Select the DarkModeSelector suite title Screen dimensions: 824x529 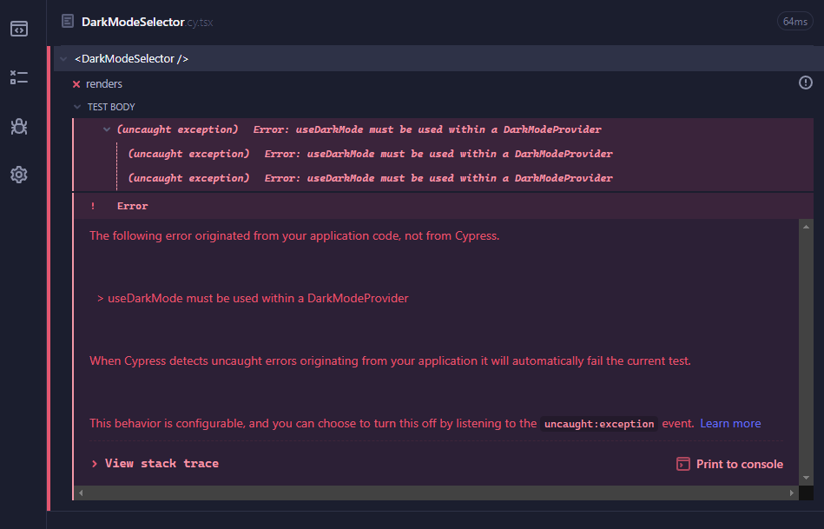131,59
